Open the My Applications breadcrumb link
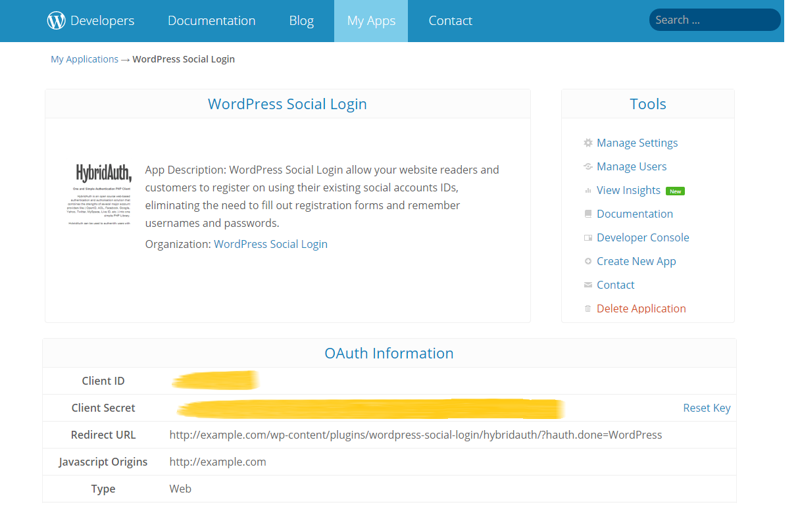Screen dimensions: 800x513 pos(84,59)
